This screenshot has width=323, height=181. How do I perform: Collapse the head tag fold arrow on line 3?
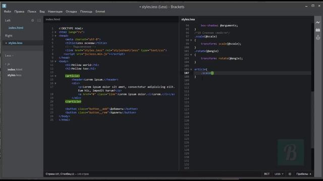pyautogui.click(x=56, y=36)
